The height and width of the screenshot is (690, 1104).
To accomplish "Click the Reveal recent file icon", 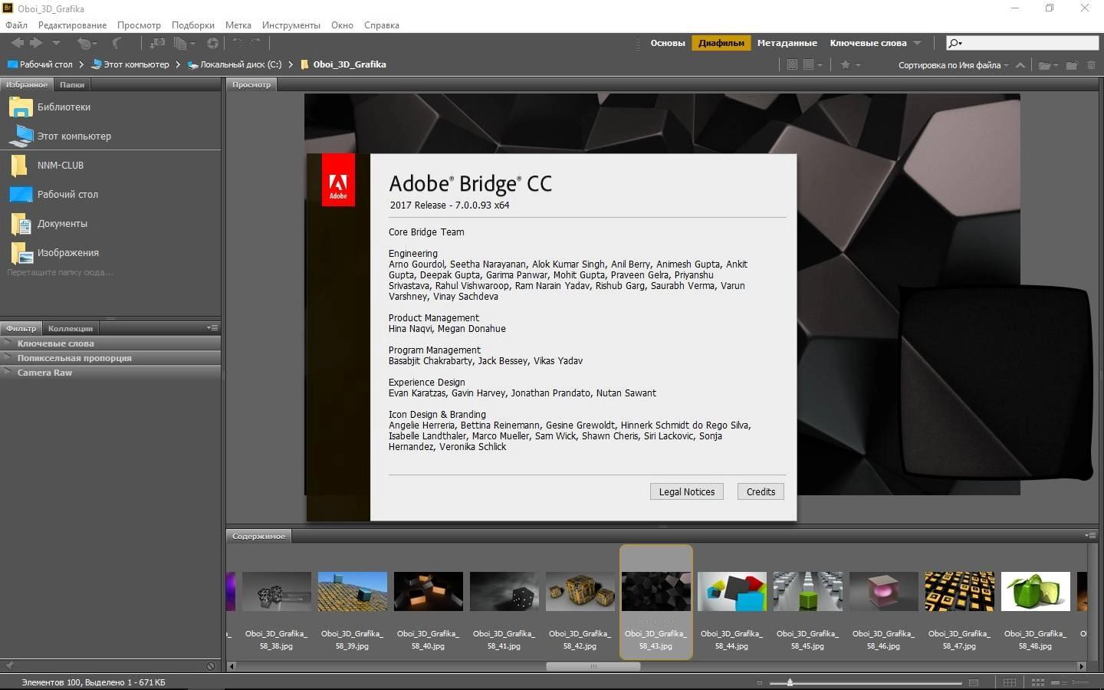I will point(87,44).
